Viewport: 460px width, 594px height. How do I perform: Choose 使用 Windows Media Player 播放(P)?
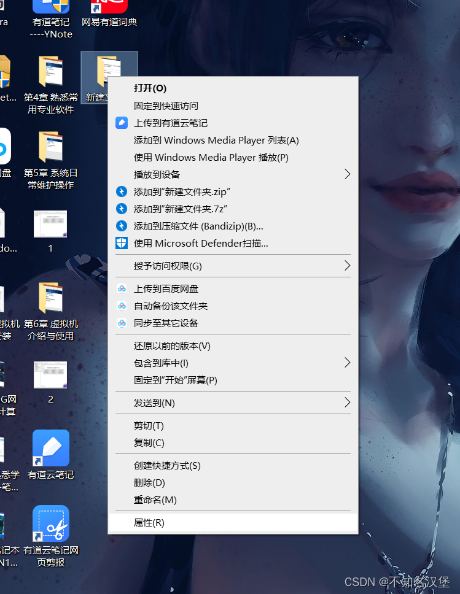click(x=233, y=157)
